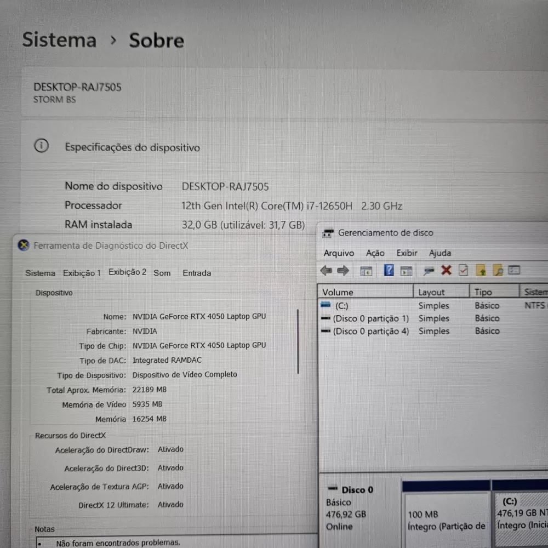Open the Ação menu in Gerenciamento de disco
548x548 pixels.
[x=375, y=253]
